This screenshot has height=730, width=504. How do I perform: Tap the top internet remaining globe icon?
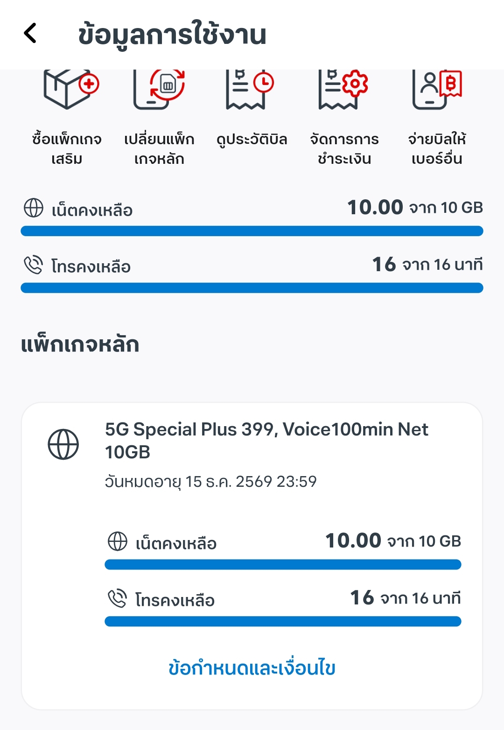click(34, 208)
